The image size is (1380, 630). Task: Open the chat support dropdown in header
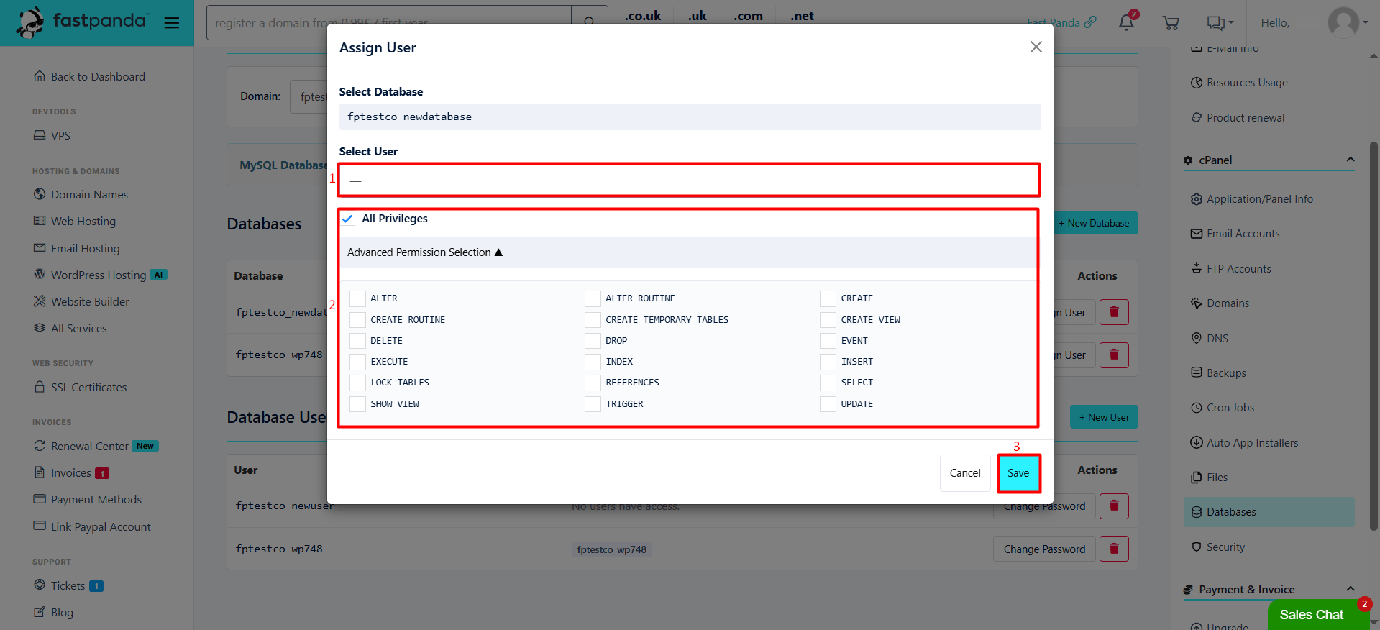(1220, 23)
